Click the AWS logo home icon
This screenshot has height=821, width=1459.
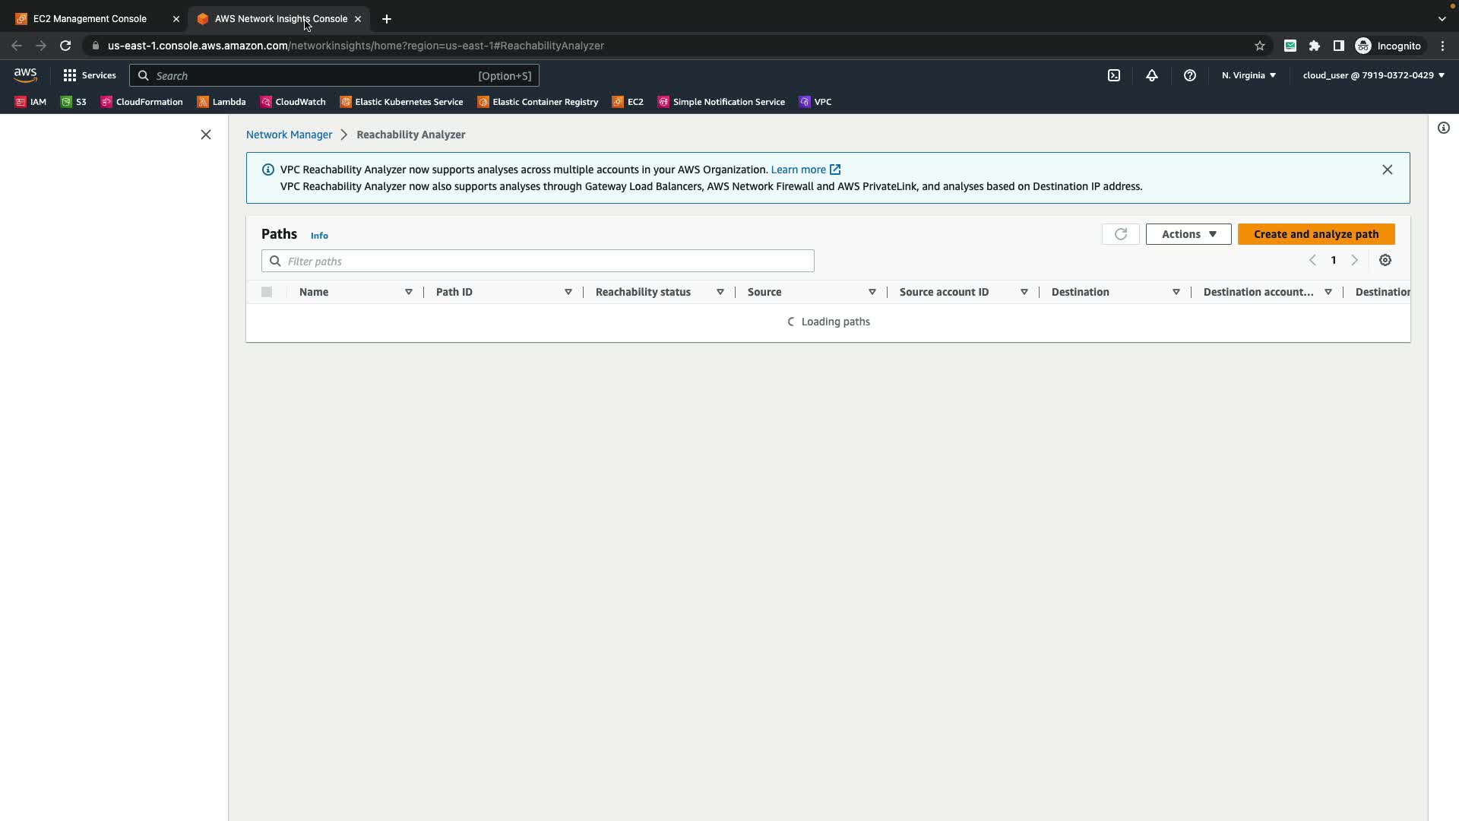pyautogui.click(x=25, y=74)
